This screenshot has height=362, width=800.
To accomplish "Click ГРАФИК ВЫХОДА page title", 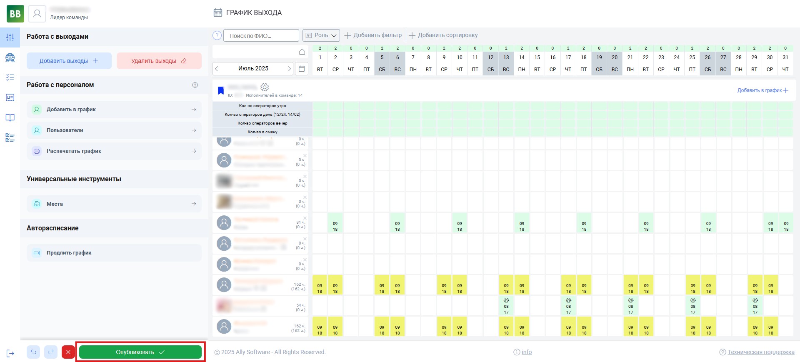I will (254, 13).
